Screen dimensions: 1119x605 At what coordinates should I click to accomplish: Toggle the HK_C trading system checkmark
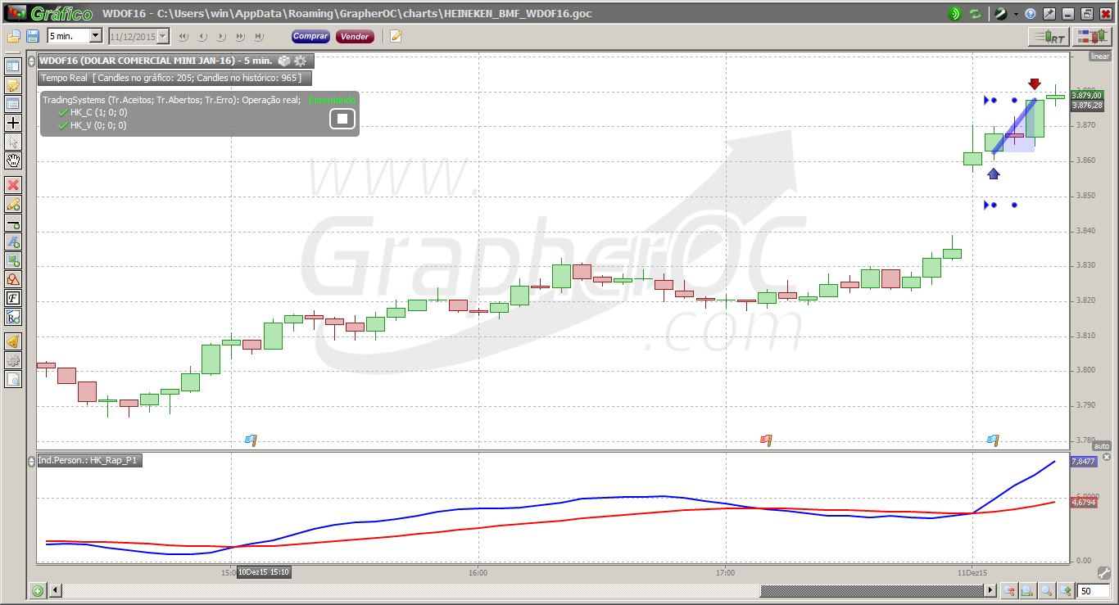click(x=62, y=112)
